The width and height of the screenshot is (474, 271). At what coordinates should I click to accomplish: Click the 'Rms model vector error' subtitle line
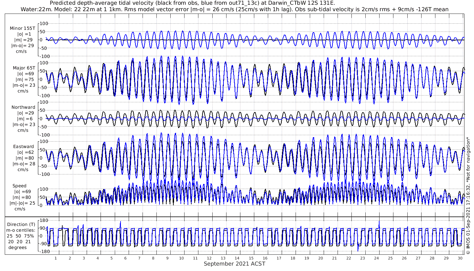[237, 9]
